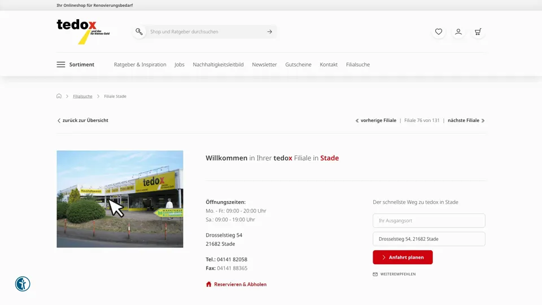Click the Filialsuche breadcrumb link

[82, 97]
